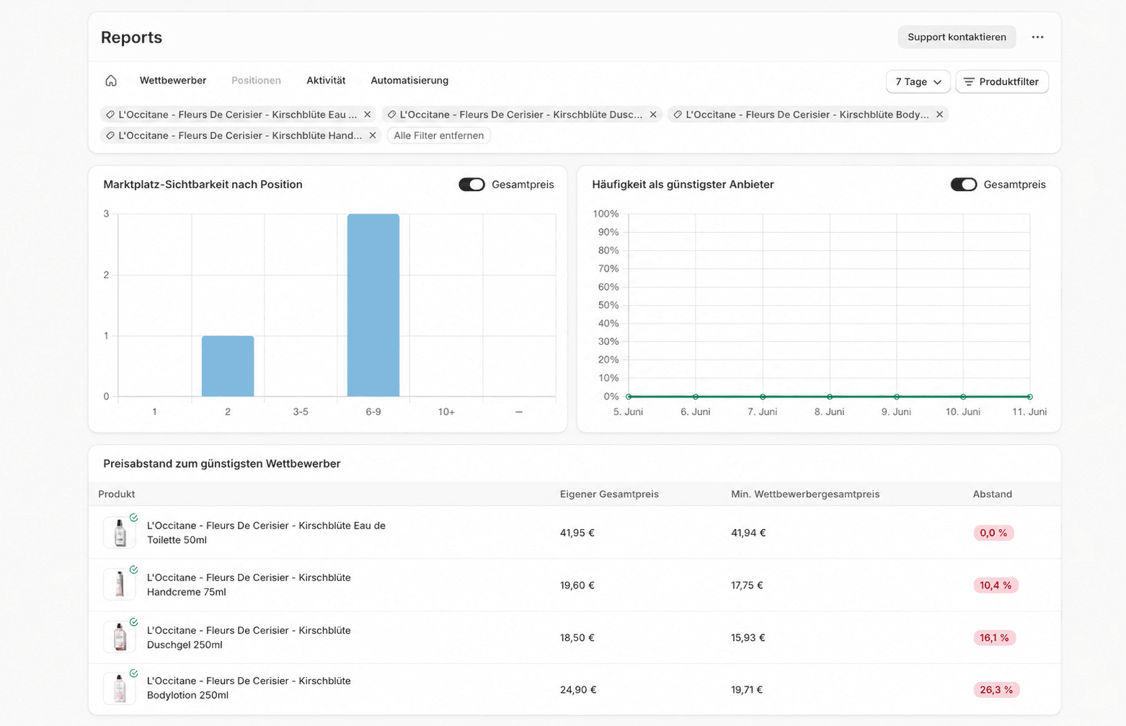Image resolution: width=1126 pixels, height=726 pixels.
Task: Click the own price 41,95 €
Action: [x=577, y=533]
